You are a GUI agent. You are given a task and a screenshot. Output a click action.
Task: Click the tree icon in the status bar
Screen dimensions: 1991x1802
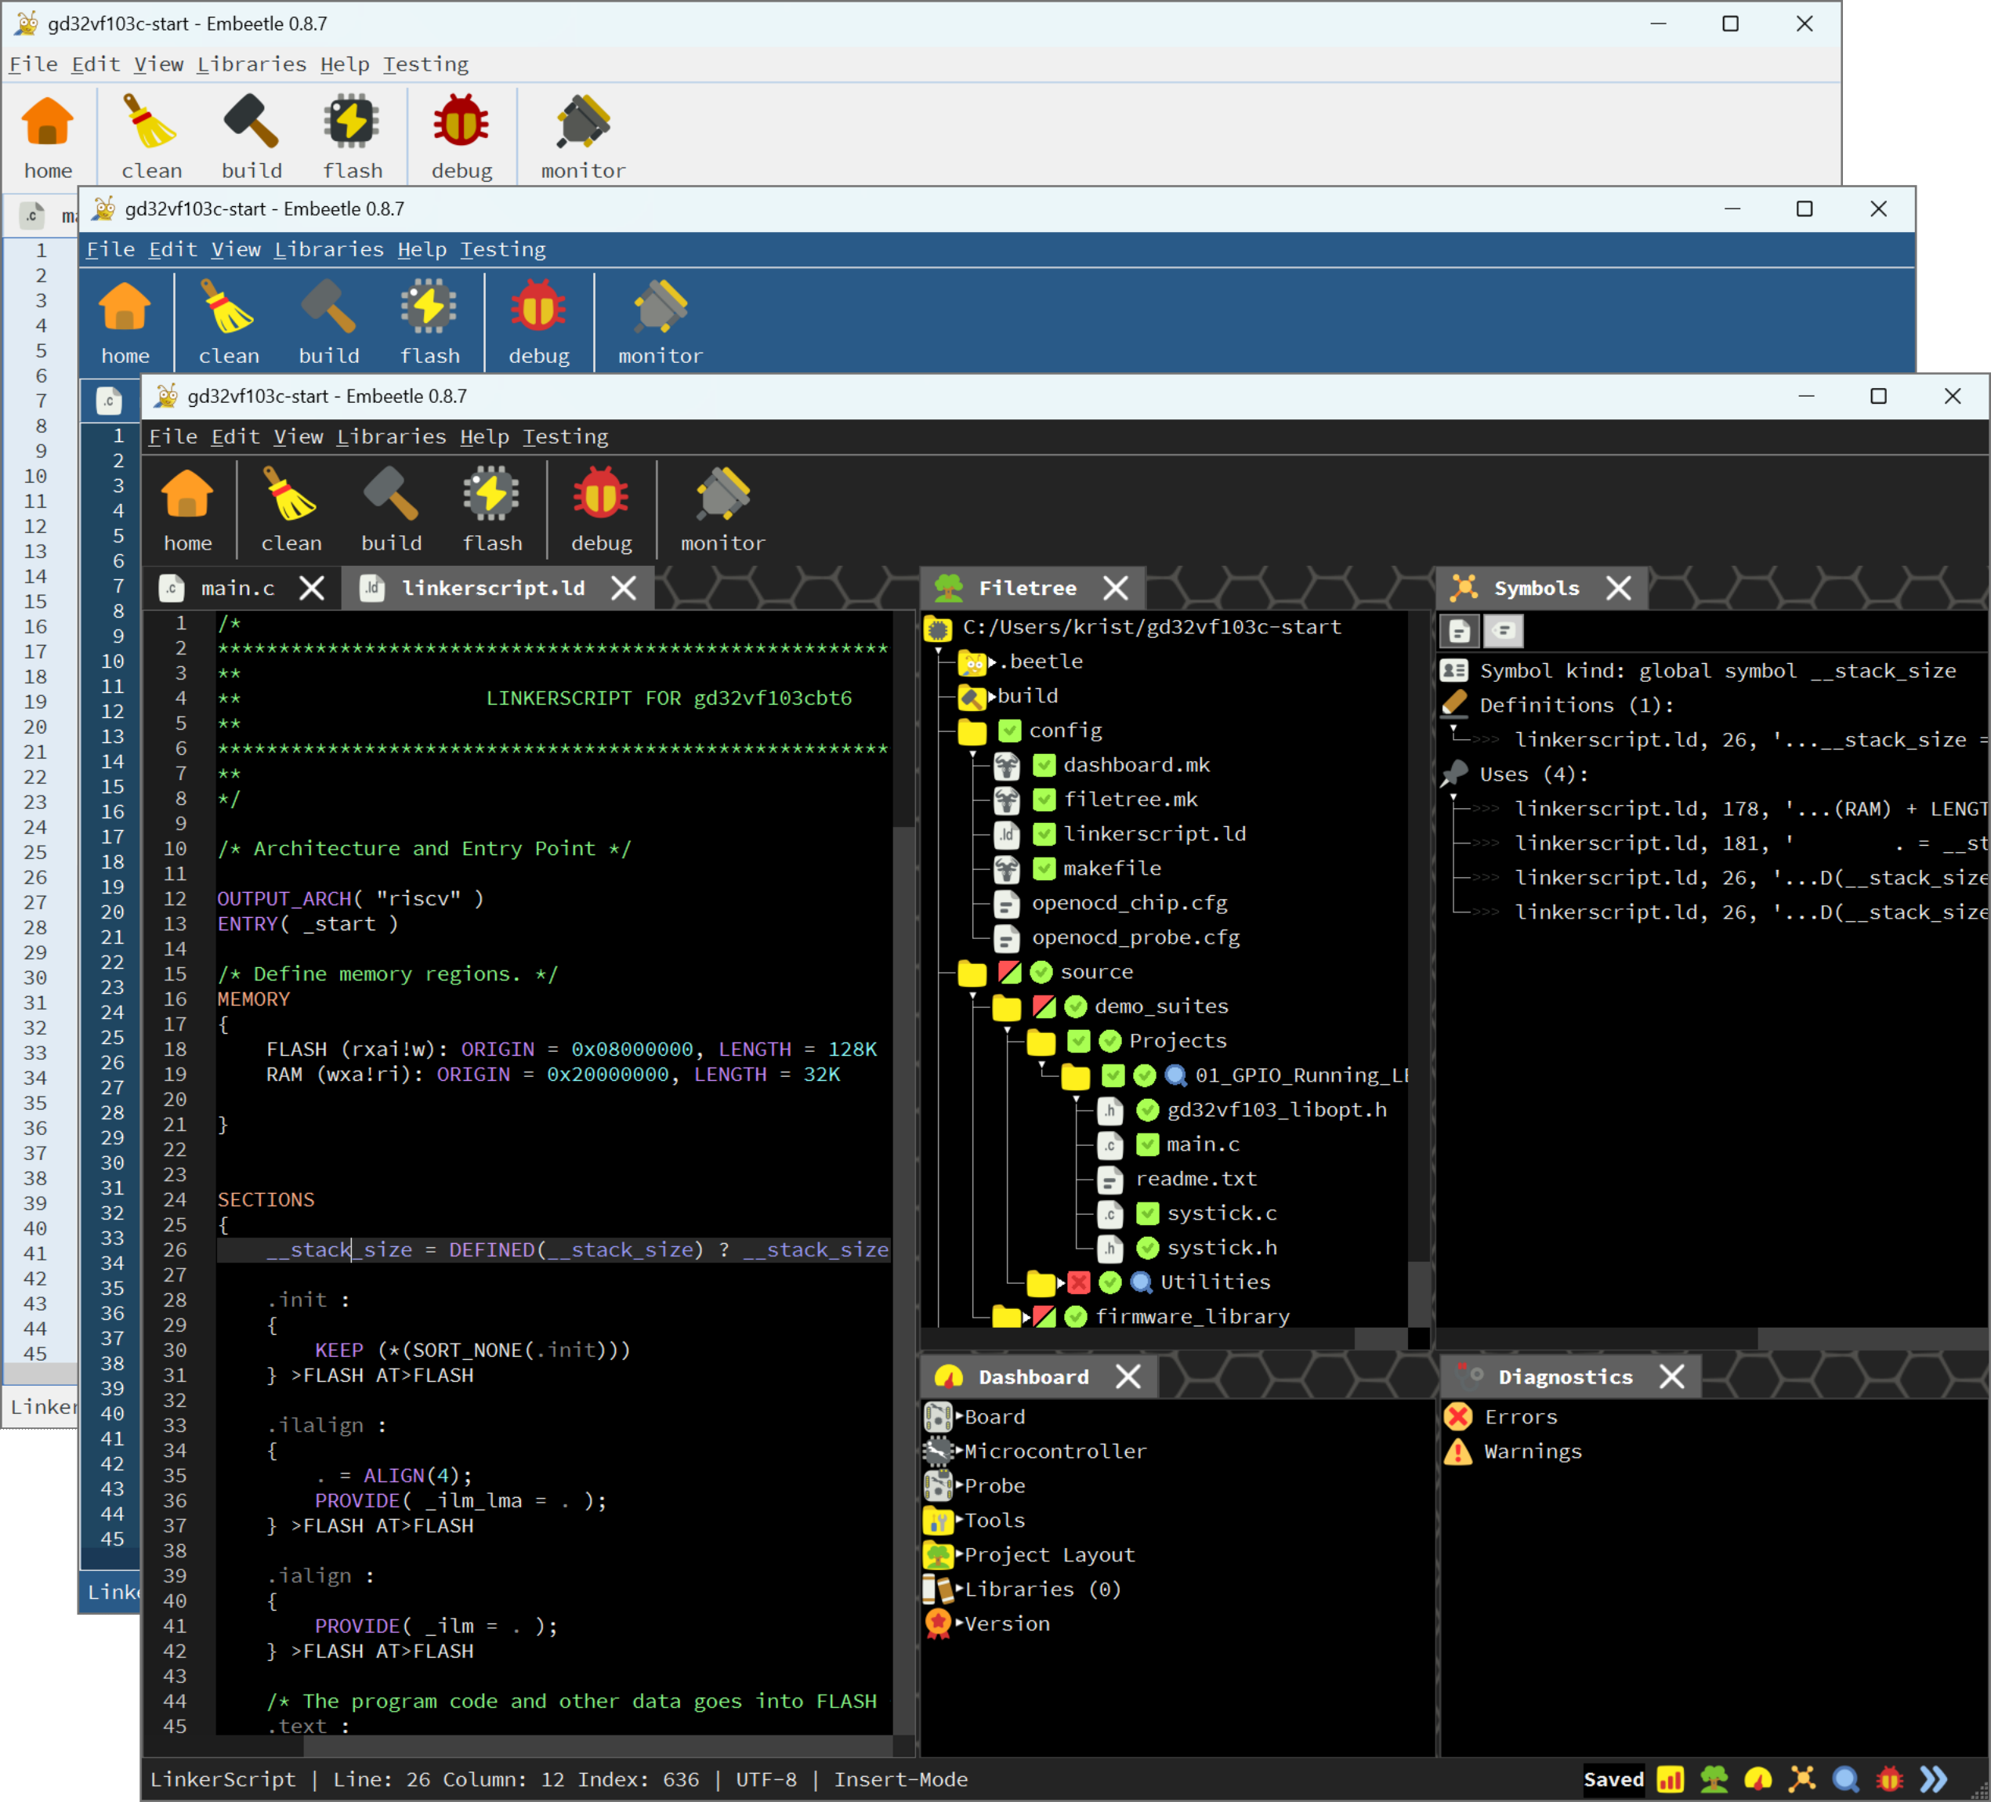coord(1715,1778)
